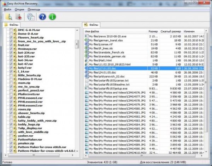Click the search archives toolbar icon
Image resolution: width=212 pixels, height=166 pixels.
pyautogui.click(x=9, y=17)
